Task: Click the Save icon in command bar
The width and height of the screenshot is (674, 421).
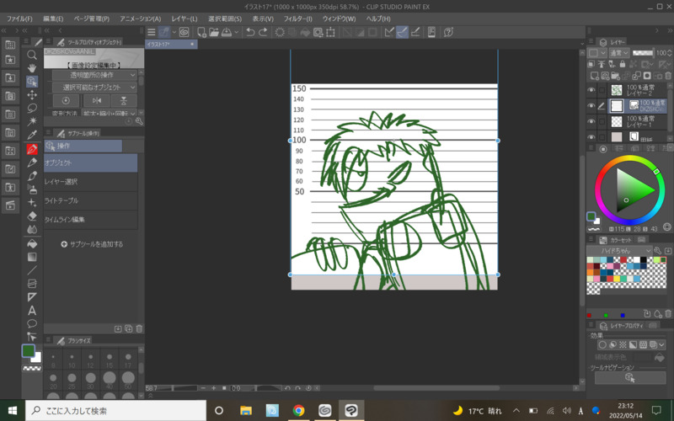Action: [x=227, y=32]
